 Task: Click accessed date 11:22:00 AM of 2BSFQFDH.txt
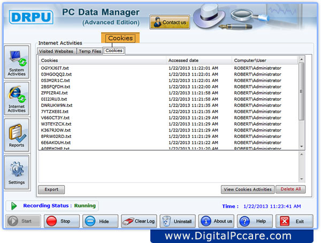[193, 86]
